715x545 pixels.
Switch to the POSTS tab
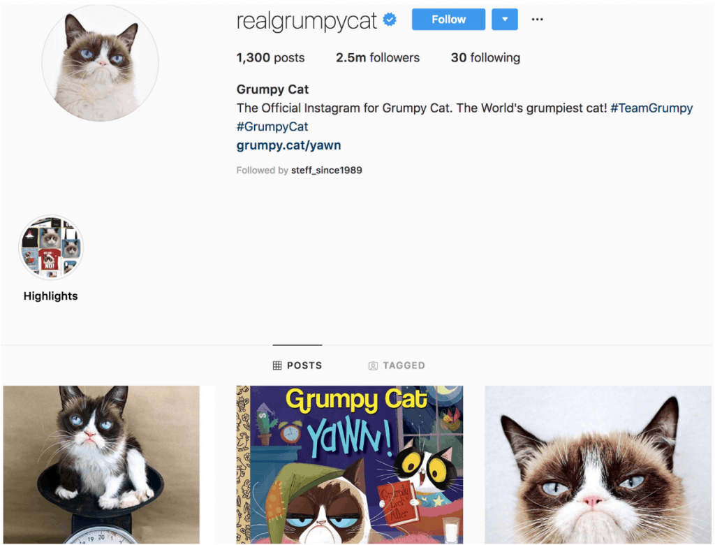[297, 365]
